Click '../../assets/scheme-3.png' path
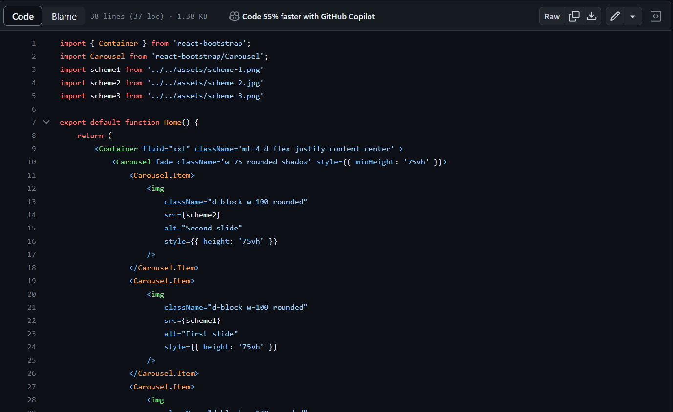Image resolution: width=673 pixels, height=412 pixels. click(x=205, y=96)
